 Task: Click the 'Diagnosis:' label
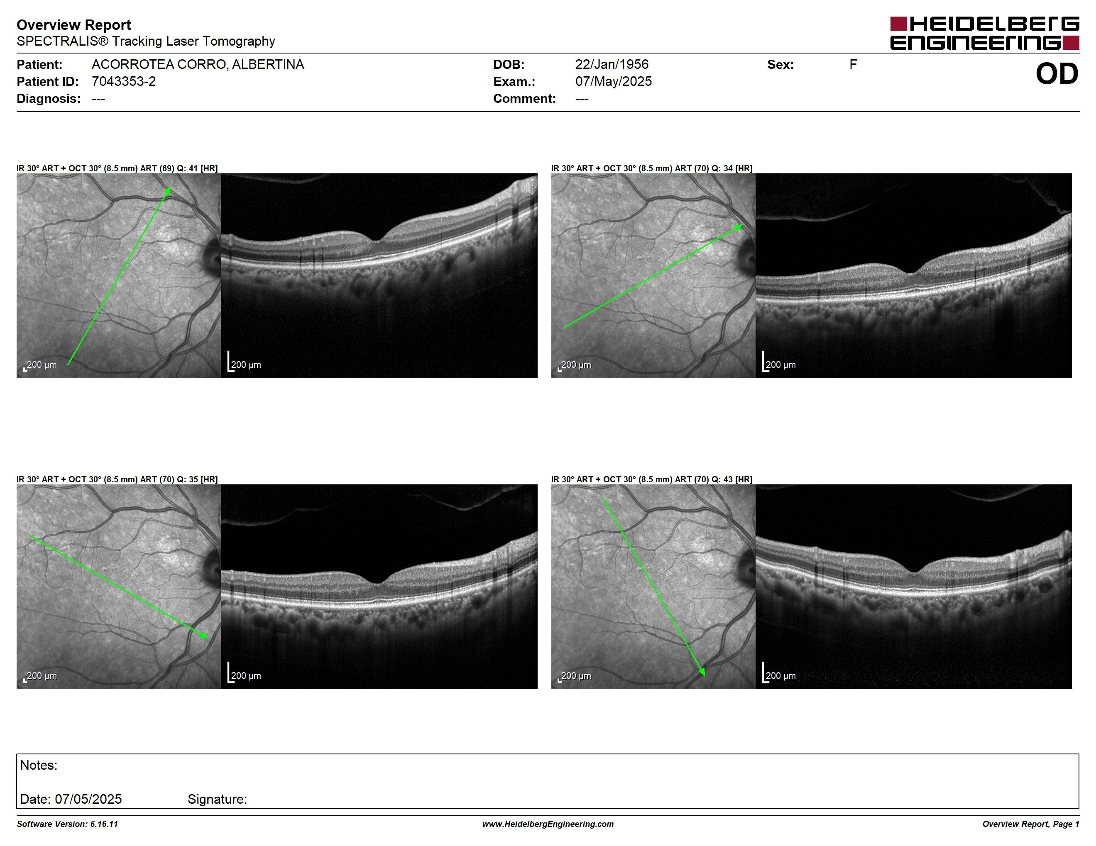click(48, 99)
